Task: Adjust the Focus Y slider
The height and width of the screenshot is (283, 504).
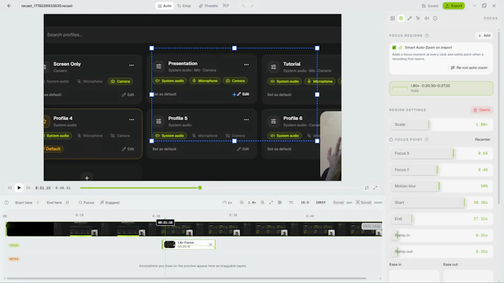Action: 441,170
